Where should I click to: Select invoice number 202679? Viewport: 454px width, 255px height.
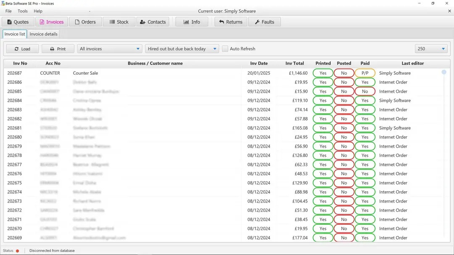[x=14, y=146]
